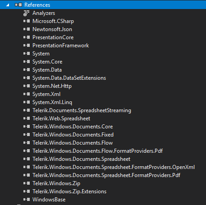The image size is (206, 205).
Task: Click PresentationCore reference icon
Action: click(x=27, y=37)
